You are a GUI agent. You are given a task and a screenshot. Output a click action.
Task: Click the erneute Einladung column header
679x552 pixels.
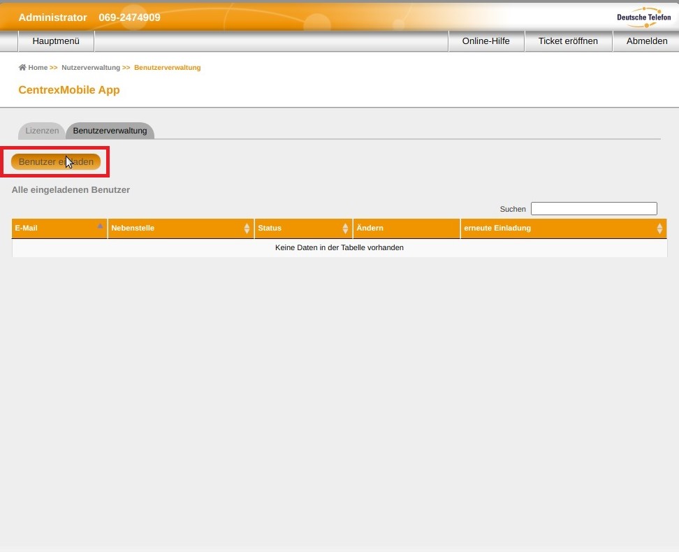(563, 228)
